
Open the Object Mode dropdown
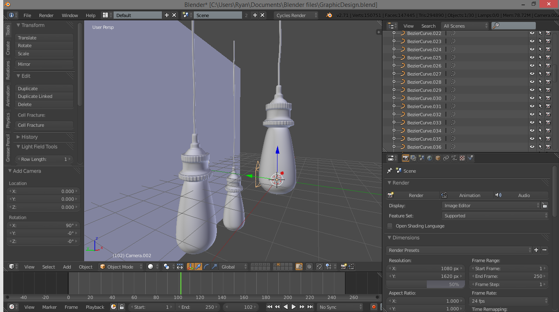pos(121,266)
